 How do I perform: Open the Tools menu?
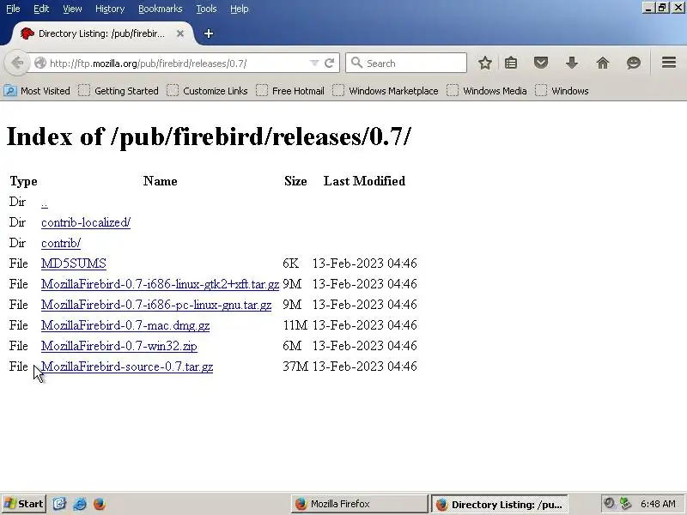[206, 9]
